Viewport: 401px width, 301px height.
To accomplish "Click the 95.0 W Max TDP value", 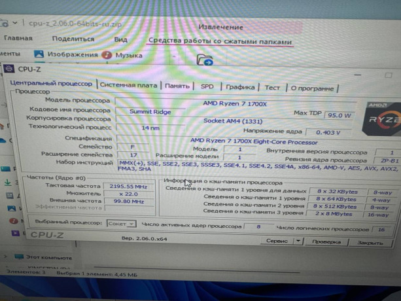I will (x=340, y=115).
